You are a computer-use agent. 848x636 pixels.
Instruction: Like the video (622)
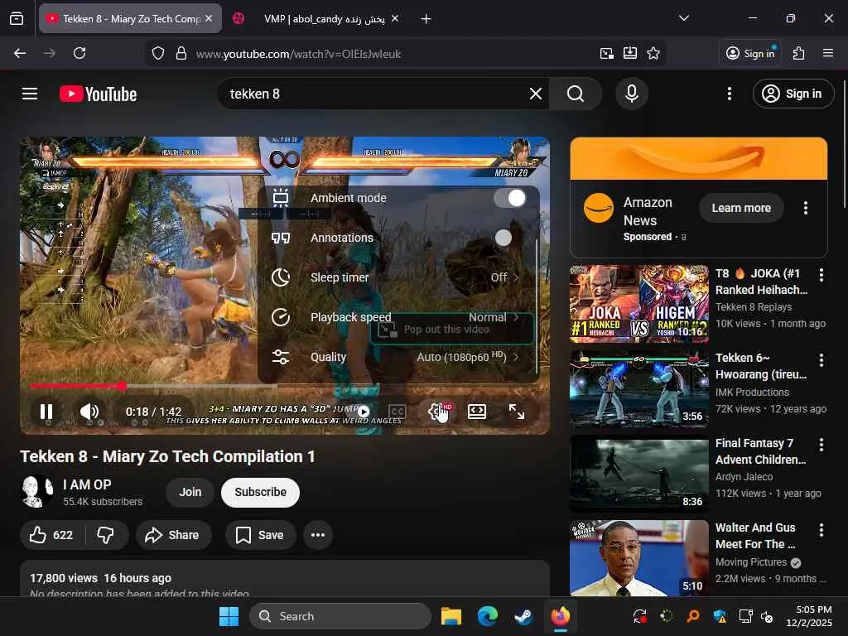tap(51, 535)
